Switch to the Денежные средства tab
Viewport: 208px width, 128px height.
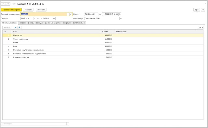[53, 23]
